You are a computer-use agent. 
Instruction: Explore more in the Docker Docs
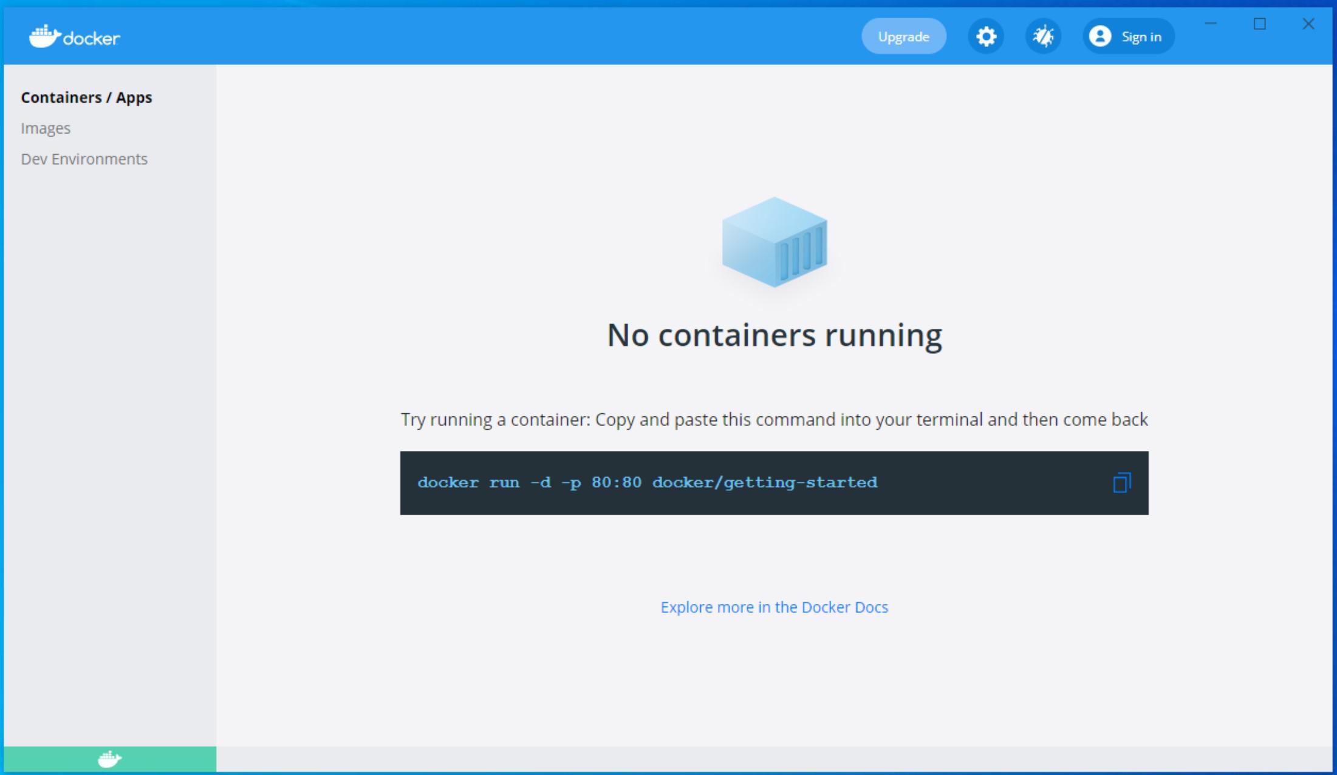tap(774, 607)
